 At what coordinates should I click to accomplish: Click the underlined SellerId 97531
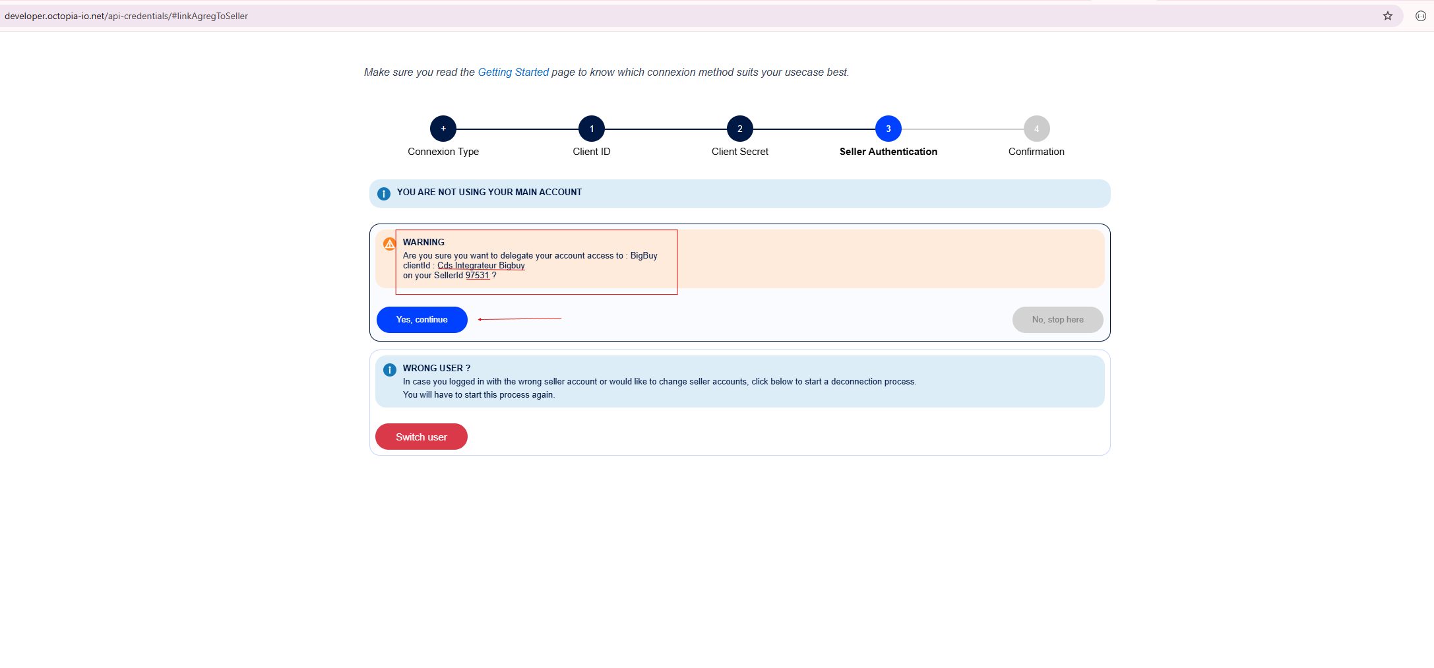(x=478, y=276)
